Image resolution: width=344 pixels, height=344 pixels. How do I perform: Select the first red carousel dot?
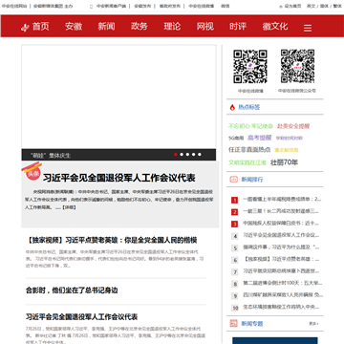(176, 155)
